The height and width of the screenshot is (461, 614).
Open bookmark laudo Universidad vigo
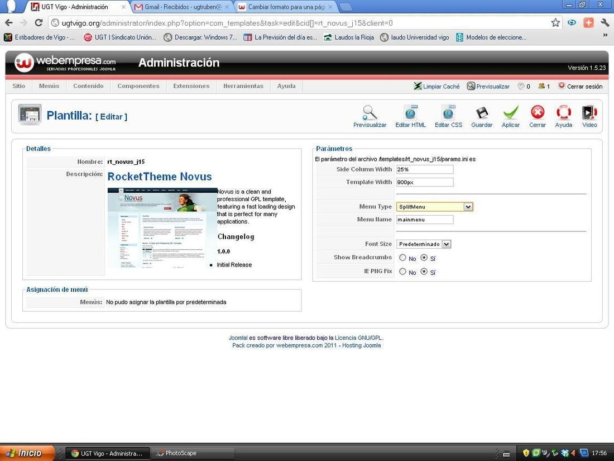click(x=415, y=37)
